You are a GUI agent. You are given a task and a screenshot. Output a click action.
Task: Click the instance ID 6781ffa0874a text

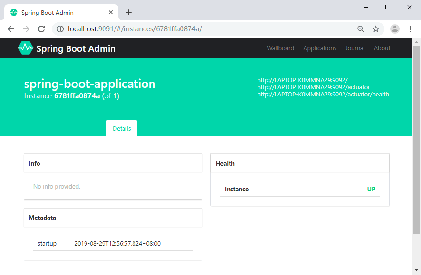77,96
